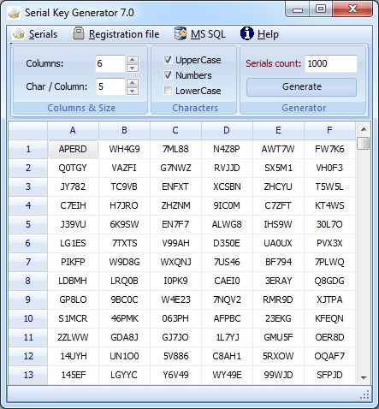Decrease Columns value with down arrow
This screenshot has height=409, width=379.
tap(133, 68)
